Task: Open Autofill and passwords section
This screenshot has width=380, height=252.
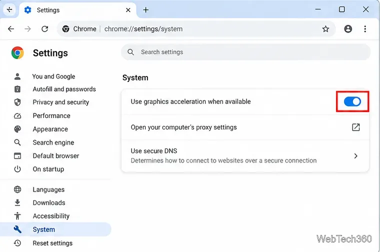Action: pos(64,89)
